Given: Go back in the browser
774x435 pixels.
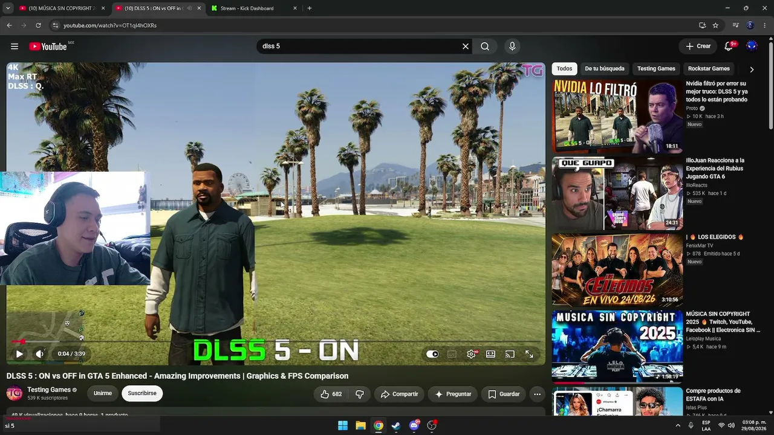Looking at the screenshot, I should [x=9, y=25].
